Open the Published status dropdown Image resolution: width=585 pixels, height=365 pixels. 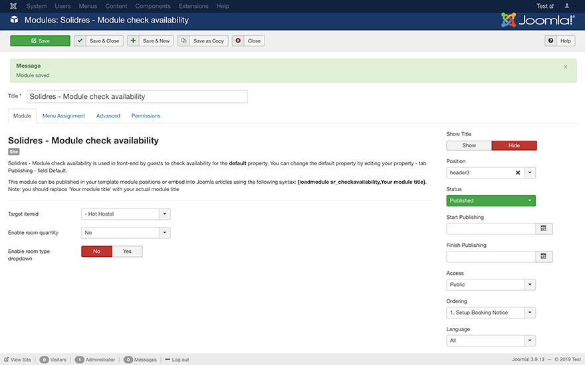[491, 200]
